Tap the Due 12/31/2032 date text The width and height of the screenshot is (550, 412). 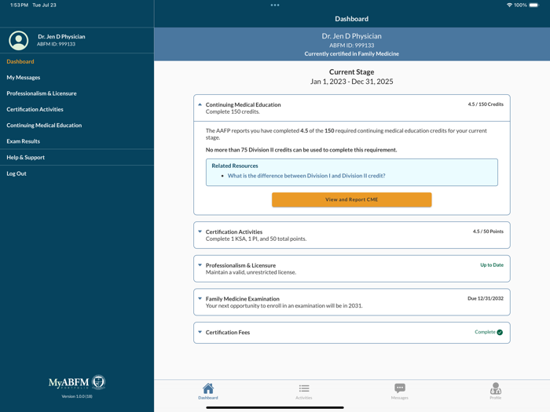pyautogui.click(x=486, y=298)
